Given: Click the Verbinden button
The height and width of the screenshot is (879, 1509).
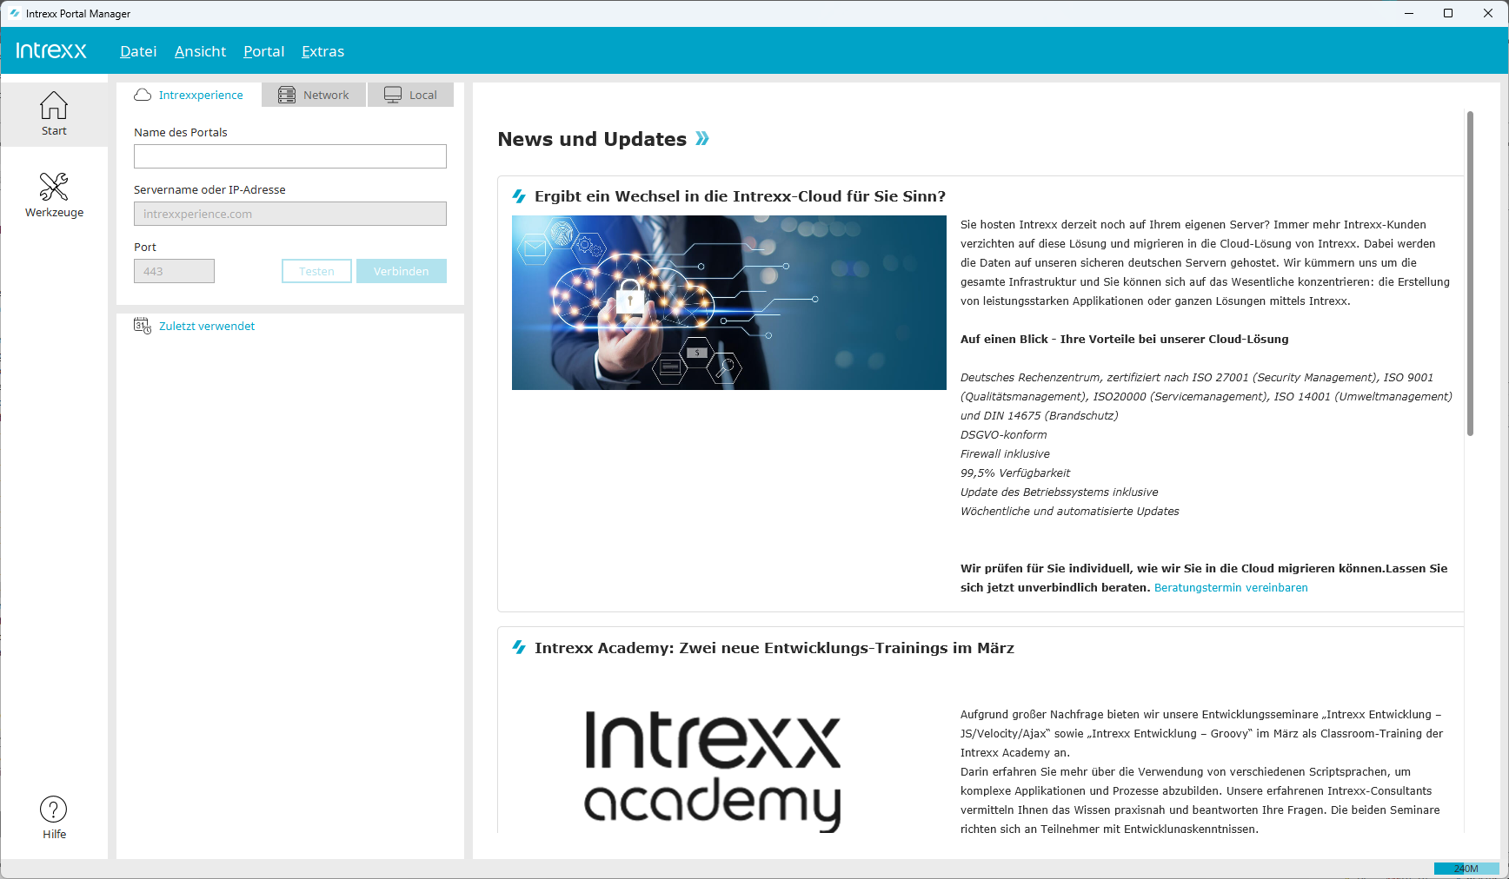Looking at the screenshot, I should (402, 271).
